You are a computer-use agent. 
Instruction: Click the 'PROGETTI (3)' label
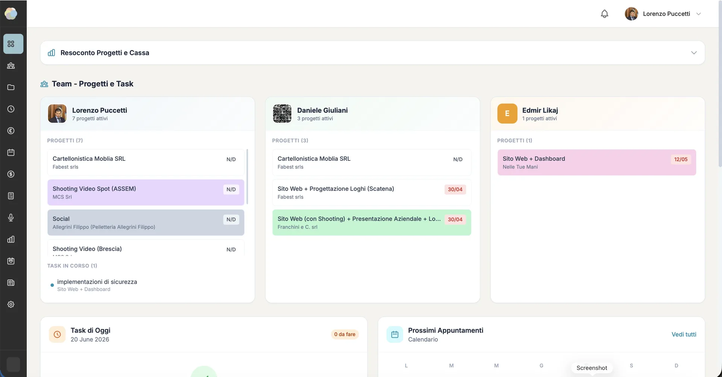[x=290, y=141]
